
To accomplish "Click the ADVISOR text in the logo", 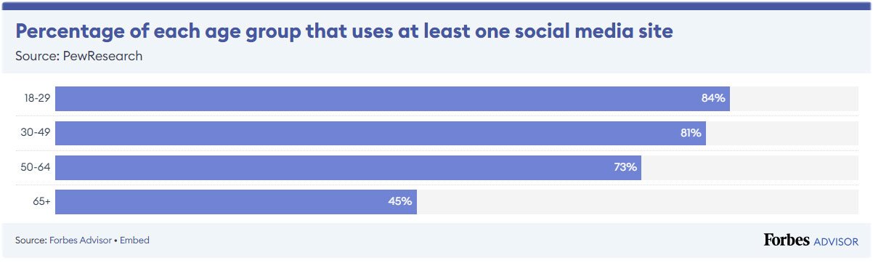I will tap(836, 241).
